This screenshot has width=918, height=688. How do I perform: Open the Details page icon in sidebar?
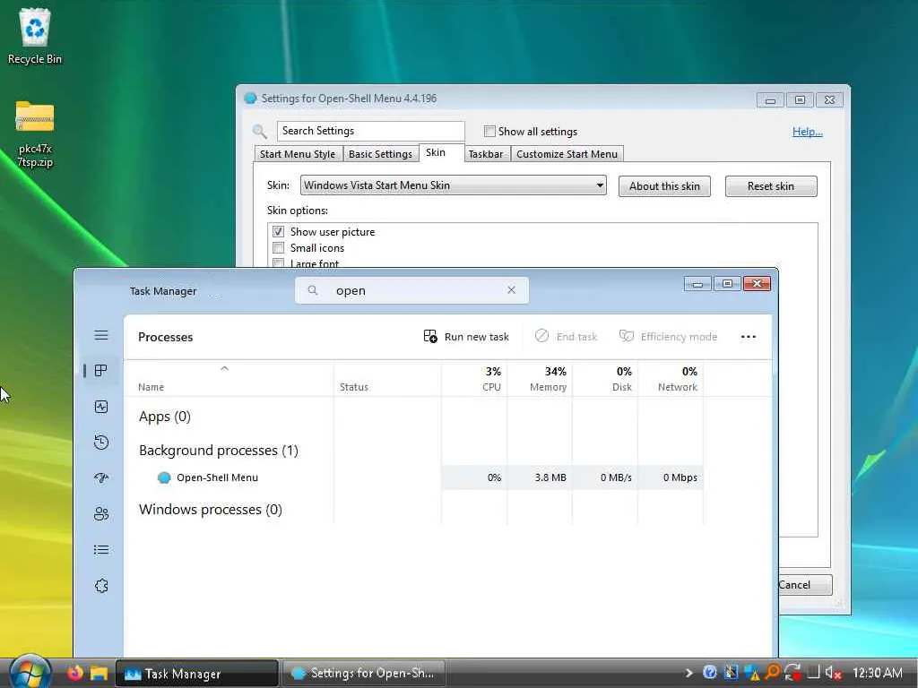pyautogui.click(x=101, y=550)
